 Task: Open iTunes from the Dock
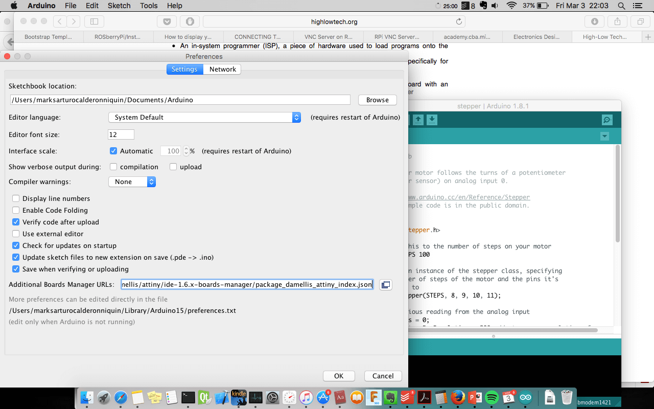[306, 397]
